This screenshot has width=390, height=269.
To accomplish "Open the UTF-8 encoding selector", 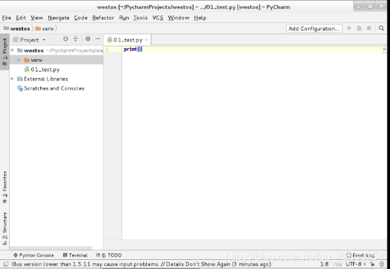I will 356,264.
